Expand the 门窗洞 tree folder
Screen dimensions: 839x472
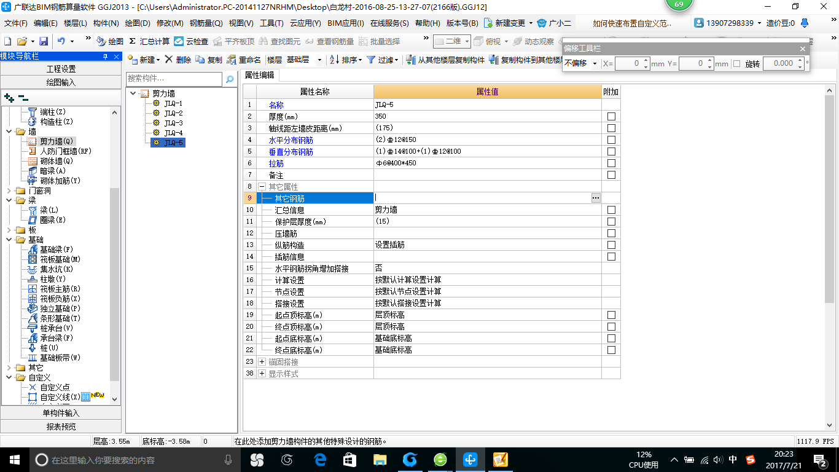pos(9,191)
